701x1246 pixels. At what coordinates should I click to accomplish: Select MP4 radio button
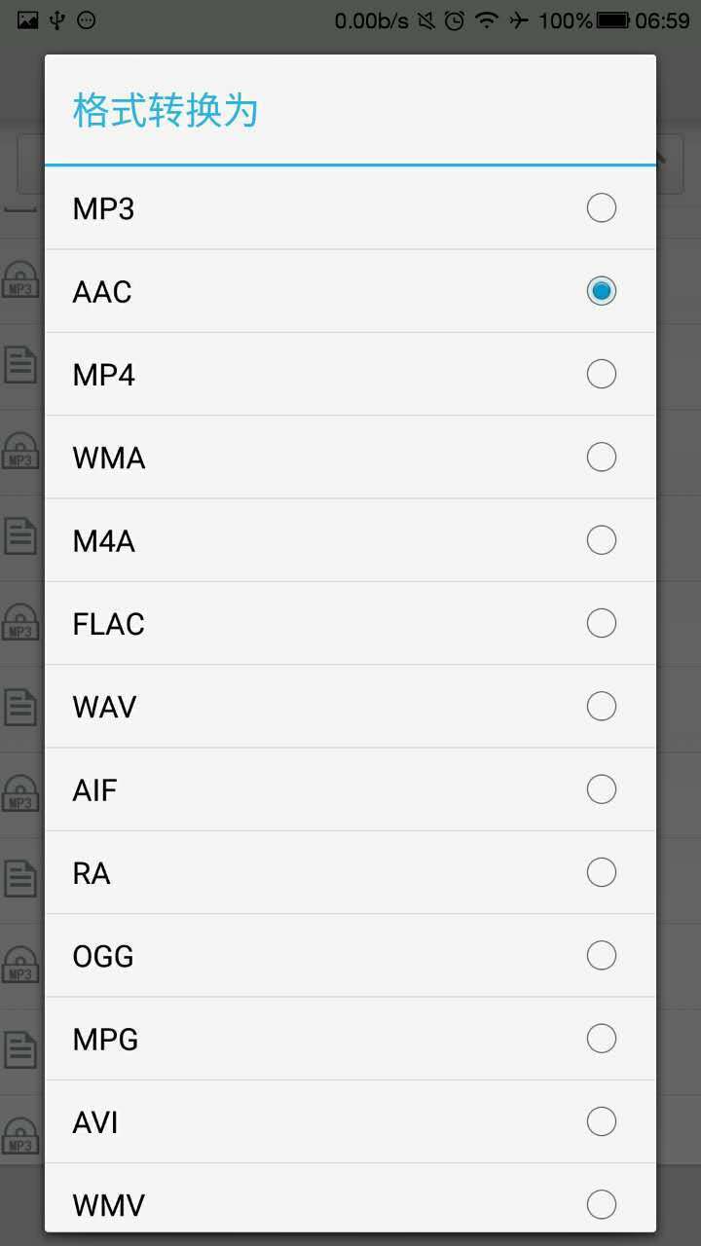(601, 374)
